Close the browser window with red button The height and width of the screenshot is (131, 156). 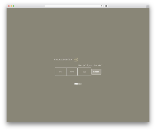tap(9, 6)
